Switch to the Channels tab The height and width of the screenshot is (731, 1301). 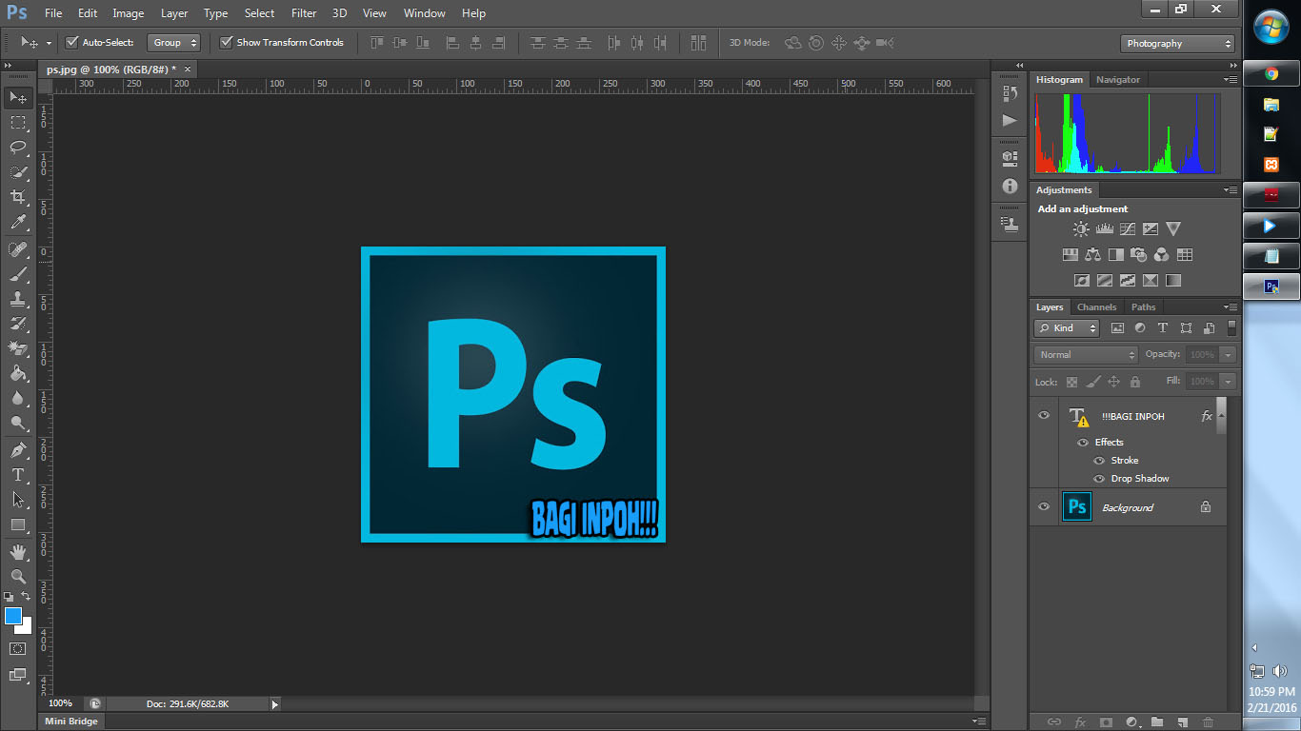1096,306
